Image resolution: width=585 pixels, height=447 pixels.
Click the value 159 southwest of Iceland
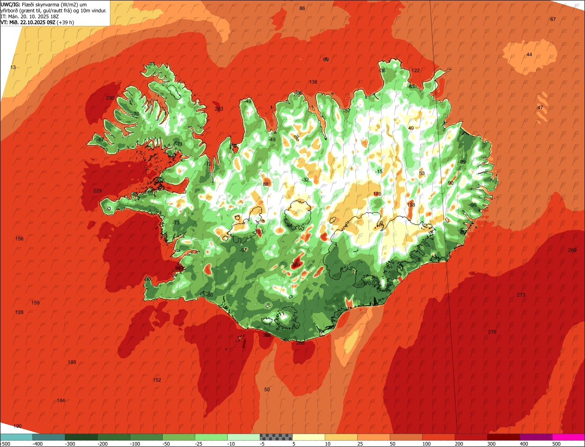pyautogui.click(x=35, y=303)
